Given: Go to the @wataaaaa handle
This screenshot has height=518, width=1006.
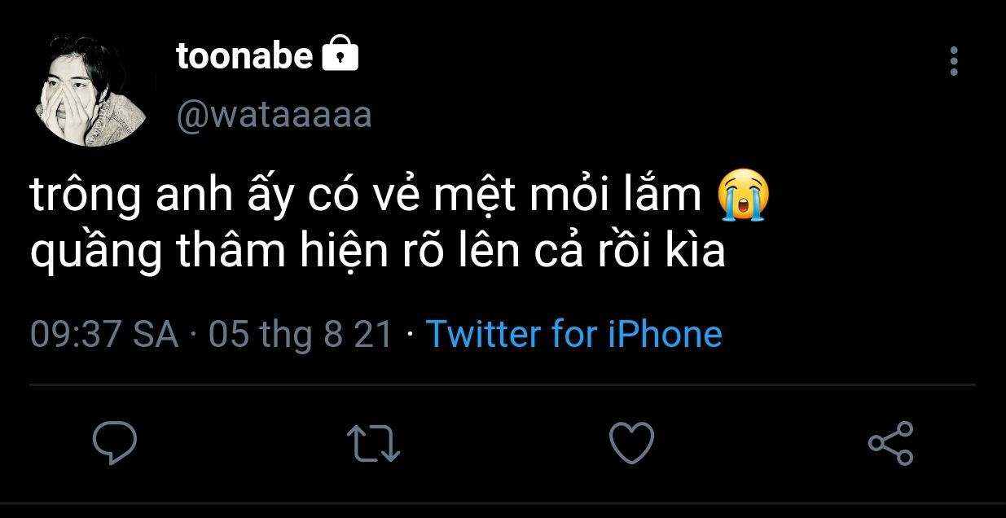Looking at the screenshot, I should 274,115.
